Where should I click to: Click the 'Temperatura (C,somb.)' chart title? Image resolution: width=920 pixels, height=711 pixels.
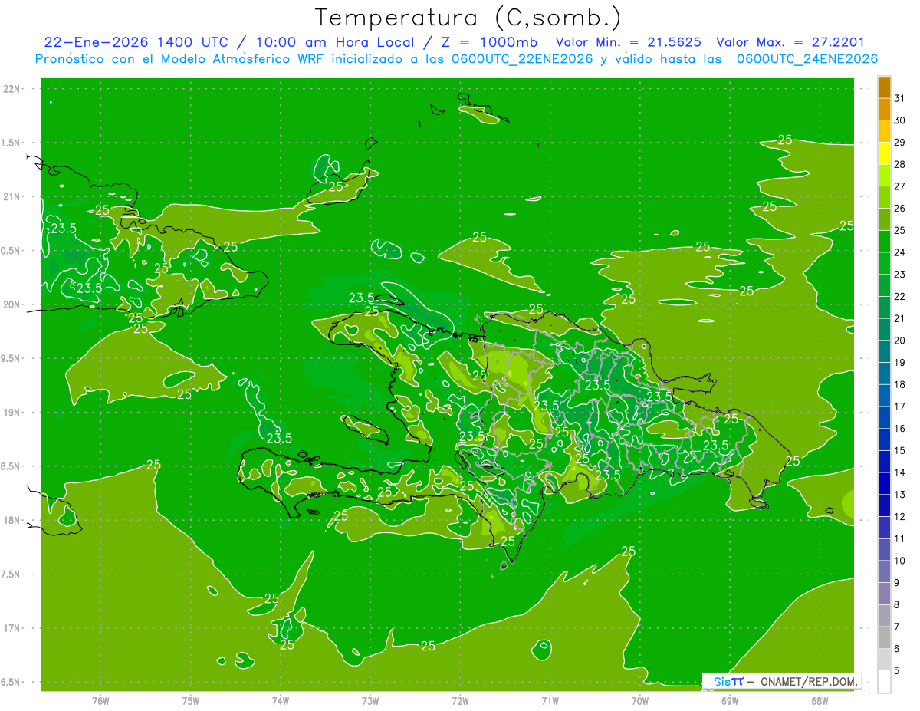point(468,18)
